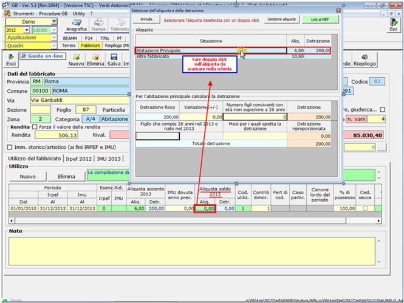Image resolution: width=404 pixels, height=303 pixels.
Task: Click the utilizzo table left scroll arrow
Action: tap(12, 220)
